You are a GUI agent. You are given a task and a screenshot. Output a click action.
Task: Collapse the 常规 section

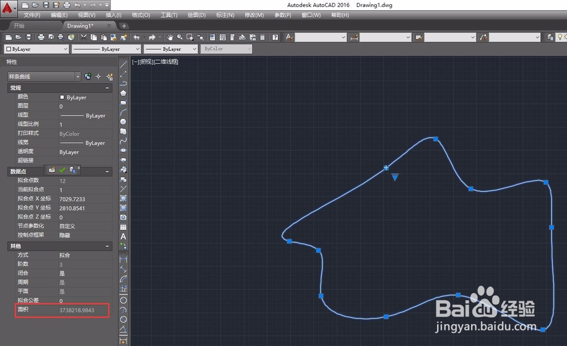point(107,88)
